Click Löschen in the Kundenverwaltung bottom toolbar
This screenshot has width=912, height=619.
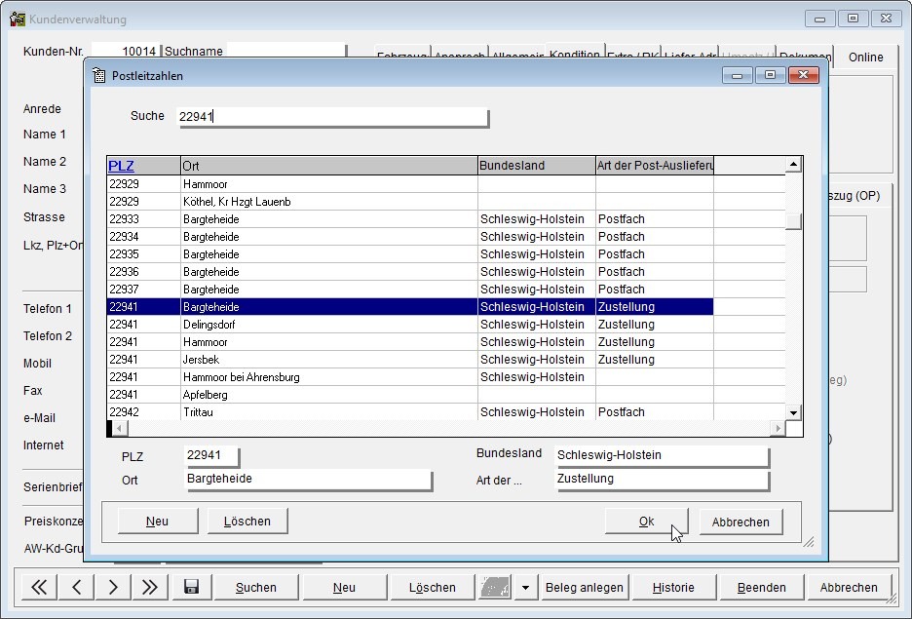[x=433, y=587]
